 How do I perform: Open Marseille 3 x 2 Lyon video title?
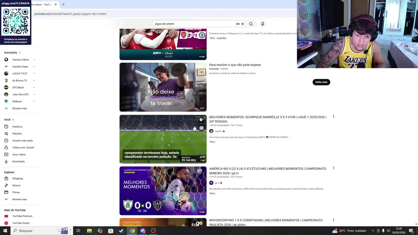[268, 119]
